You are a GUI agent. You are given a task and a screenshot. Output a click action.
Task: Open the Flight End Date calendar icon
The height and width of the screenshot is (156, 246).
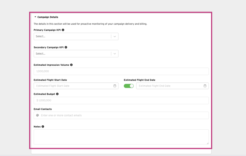pyautogui.click(x=205, y=86)
